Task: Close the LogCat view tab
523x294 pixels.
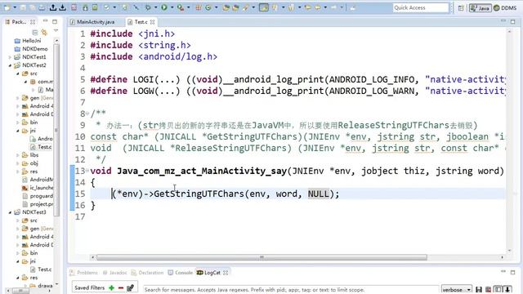Action: coord(226,273)
